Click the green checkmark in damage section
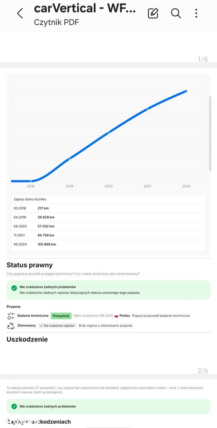217x428 pixels. pyautogui.click(x=14, y=407)
